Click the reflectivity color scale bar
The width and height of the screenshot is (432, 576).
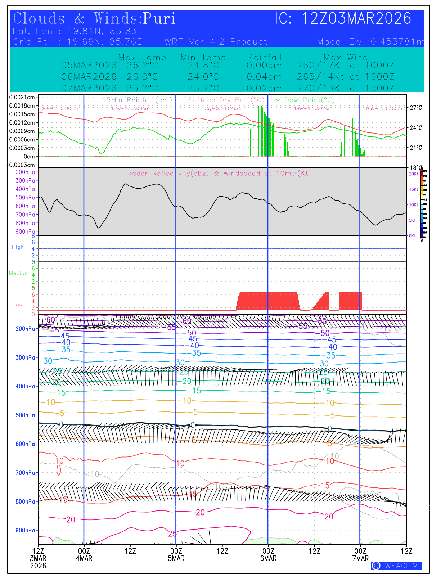coord(424,204)
